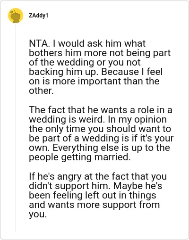Click the line 'the only time you should want to'

[100, 129]
